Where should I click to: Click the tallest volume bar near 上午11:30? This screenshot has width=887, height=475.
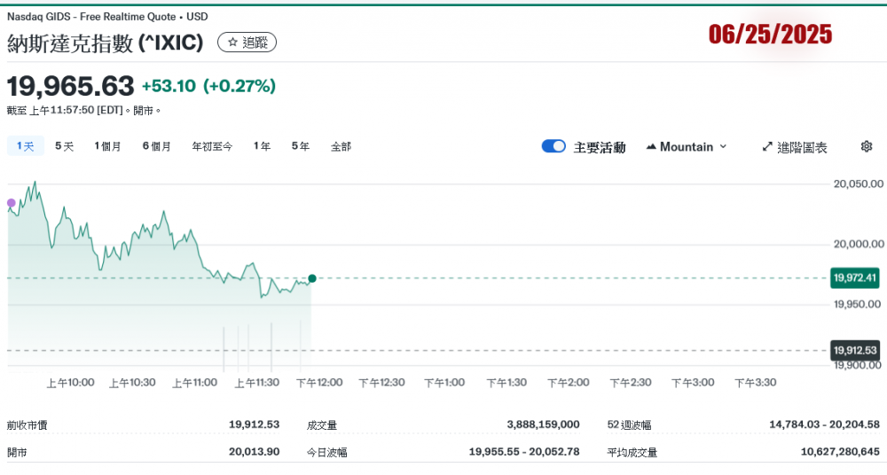[x=271, y=346]
